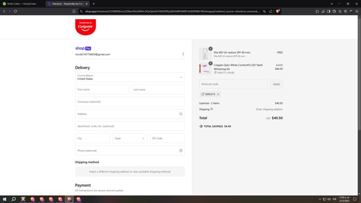Open the taskbar volume control

click(329, 199)
